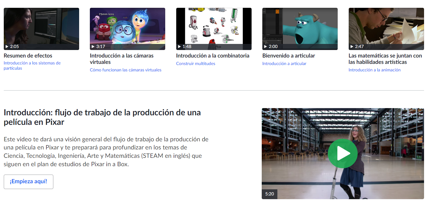Click the Introducción a la combinatoria title
The width and height of the screenshot is (431, 211).
pyautogui.click(x=213, y=56)
